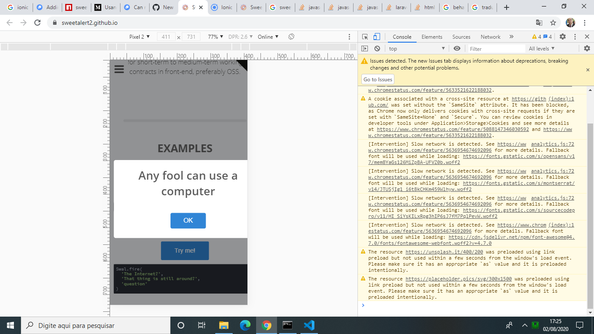
Task: Close DevTools panel with the X
Action: click(587, 37)
